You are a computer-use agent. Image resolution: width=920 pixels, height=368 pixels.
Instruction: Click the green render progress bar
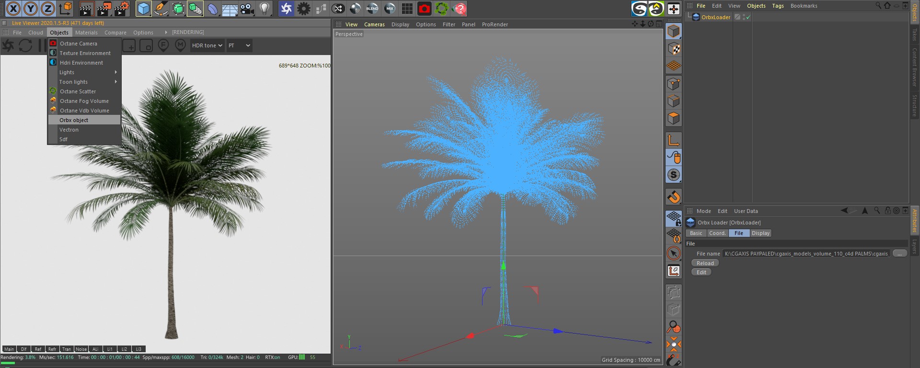pos(8,363)
